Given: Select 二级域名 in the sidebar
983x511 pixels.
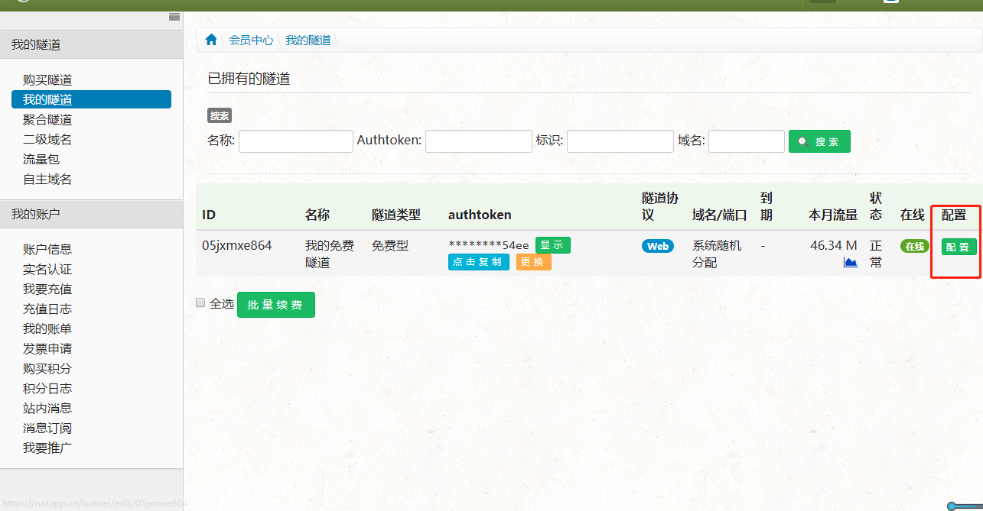Looking at the screenshot, I should pyautogui.click(x=47, y=139).
